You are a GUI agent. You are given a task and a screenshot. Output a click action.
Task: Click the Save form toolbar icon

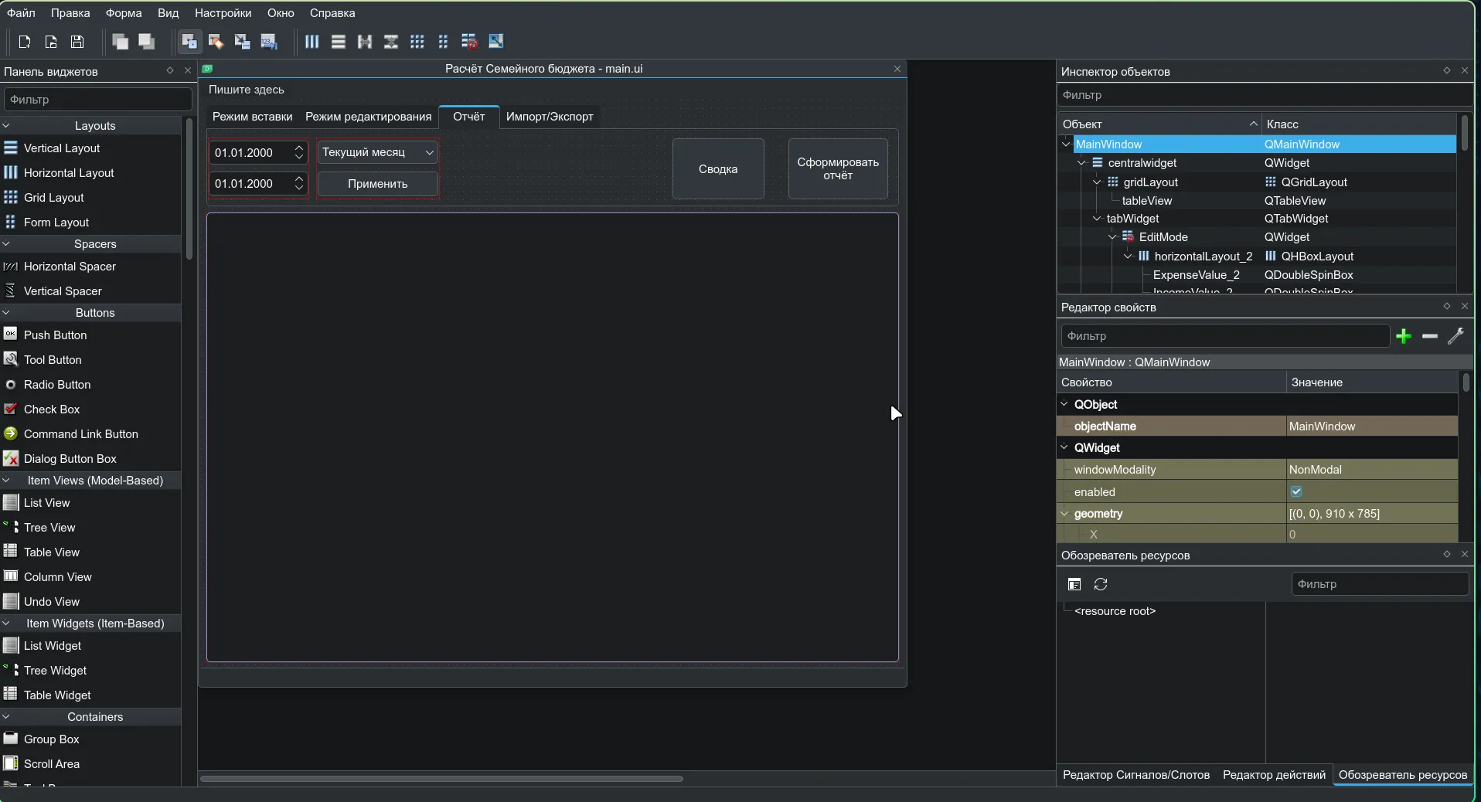coord(77,42)
